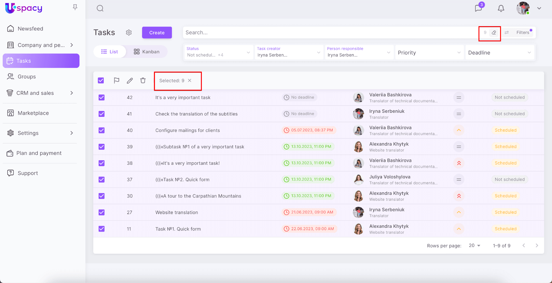Click the Tasks settings gear icon

(x=129, y=32)
